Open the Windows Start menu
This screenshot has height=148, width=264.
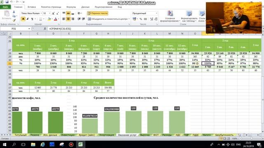click(x=5, y=144)
